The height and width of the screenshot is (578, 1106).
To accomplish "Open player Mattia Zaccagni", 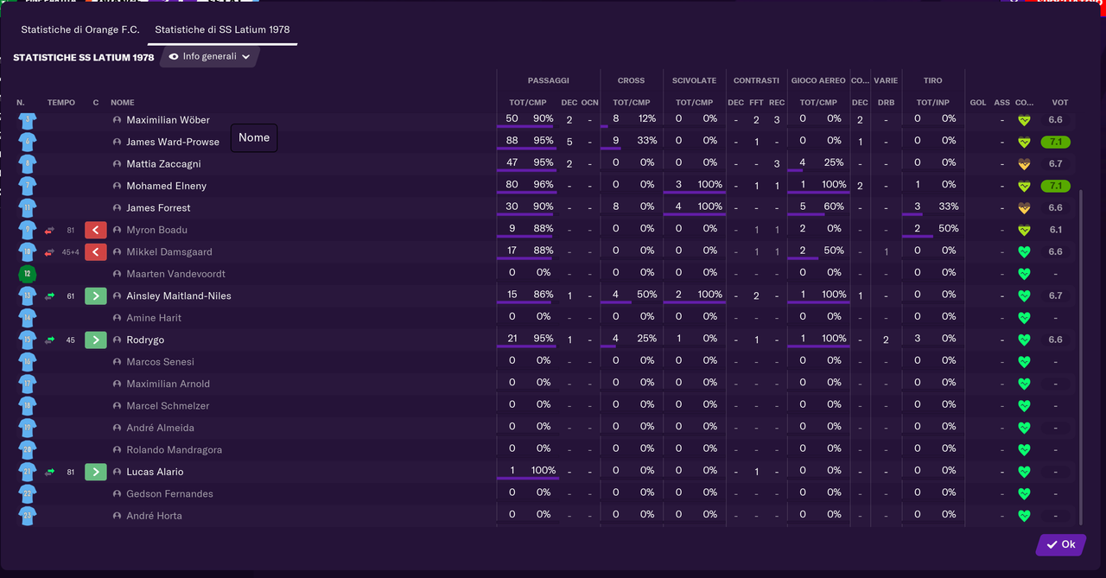I will coord(163,164).
